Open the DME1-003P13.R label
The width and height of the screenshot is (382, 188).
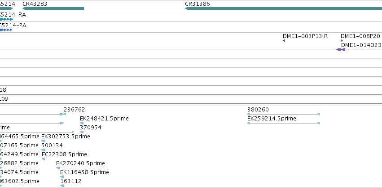click(305, 36)
